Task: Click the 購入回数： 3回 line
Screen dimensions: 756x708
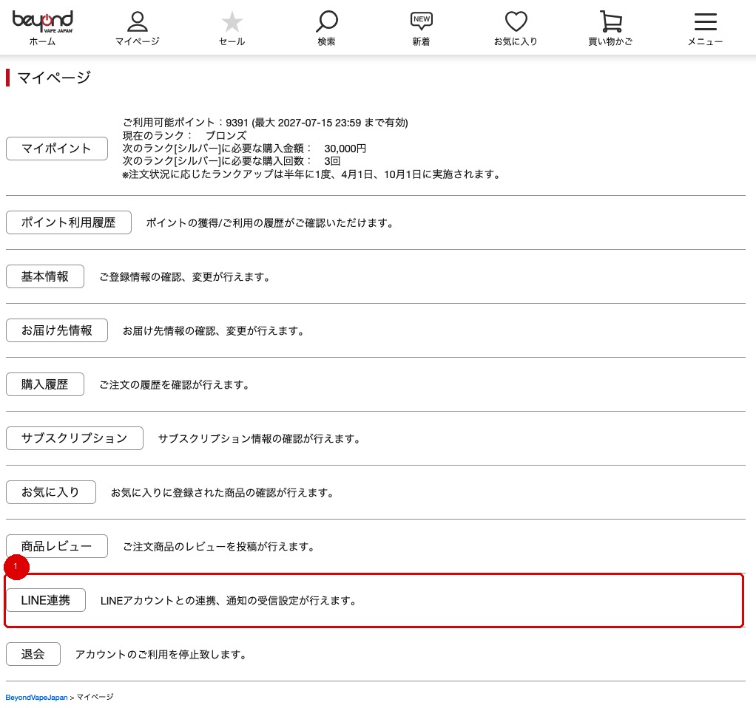Action: (232, 161)
